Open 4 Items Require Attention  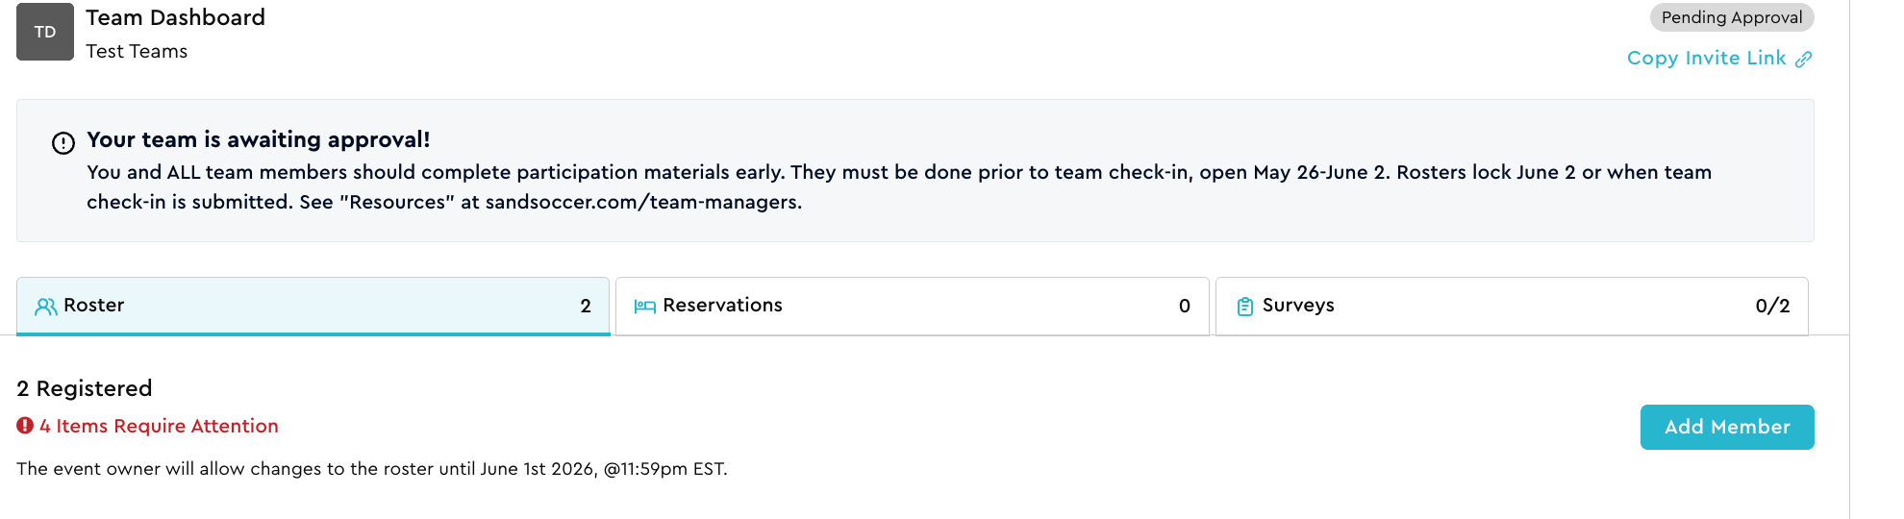click(x=159, y=426)
